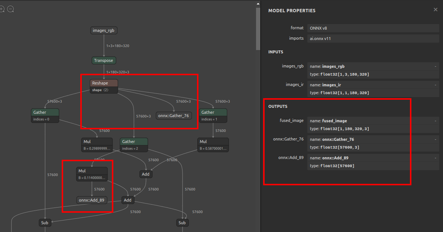Select the images_rgb input node
The width and height of the screenshot is (443, 232).
point(104,30)
